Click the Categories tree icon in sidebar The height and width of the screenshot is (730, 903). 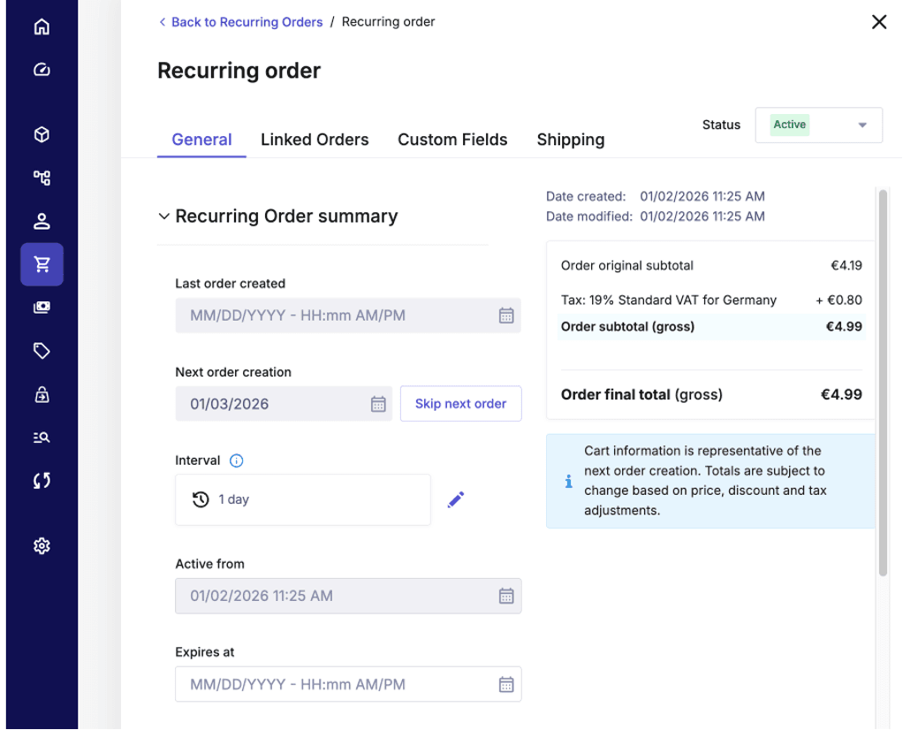[42, 178]
